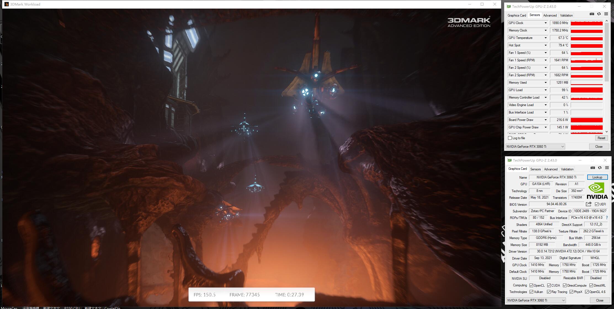Click the Driver Version field
614x309 pixels.
[x=568, y=252]
